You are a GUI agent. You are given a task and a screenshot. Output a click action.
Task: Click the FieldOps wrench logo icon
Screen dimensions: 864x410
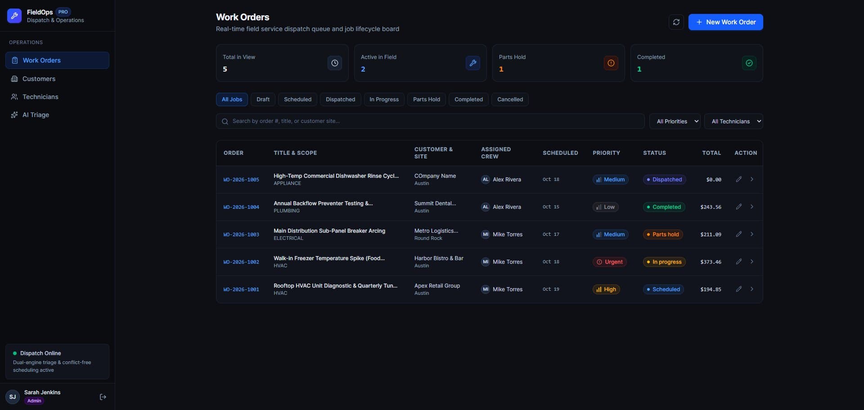(14, 16)
